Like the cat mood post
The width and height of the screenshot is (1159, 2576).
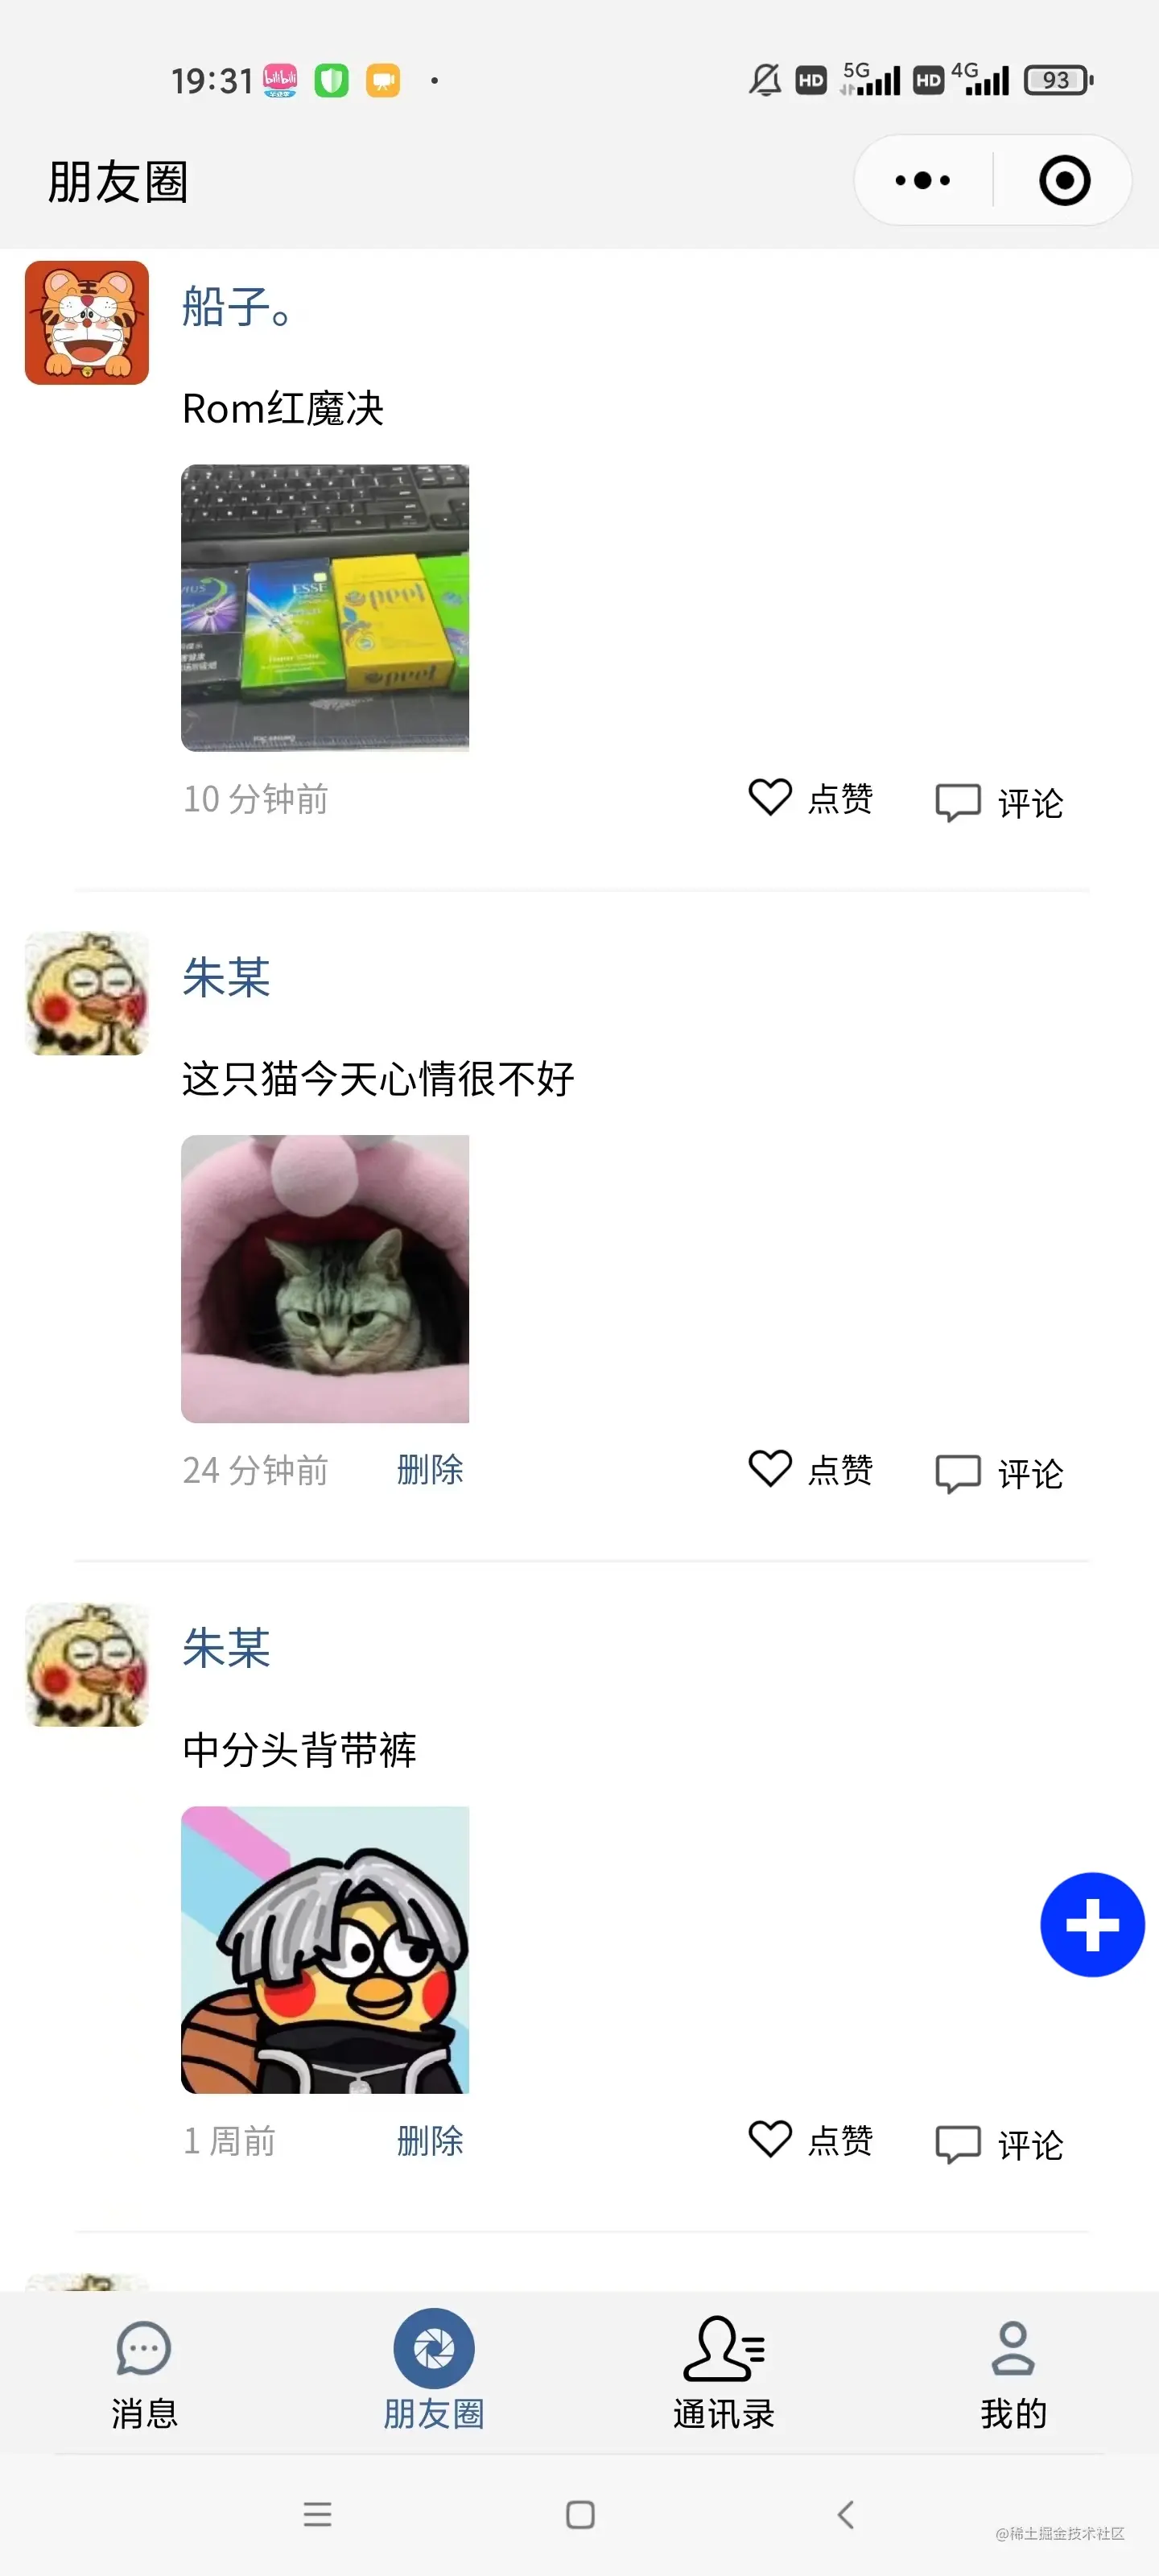point(811,1469)
